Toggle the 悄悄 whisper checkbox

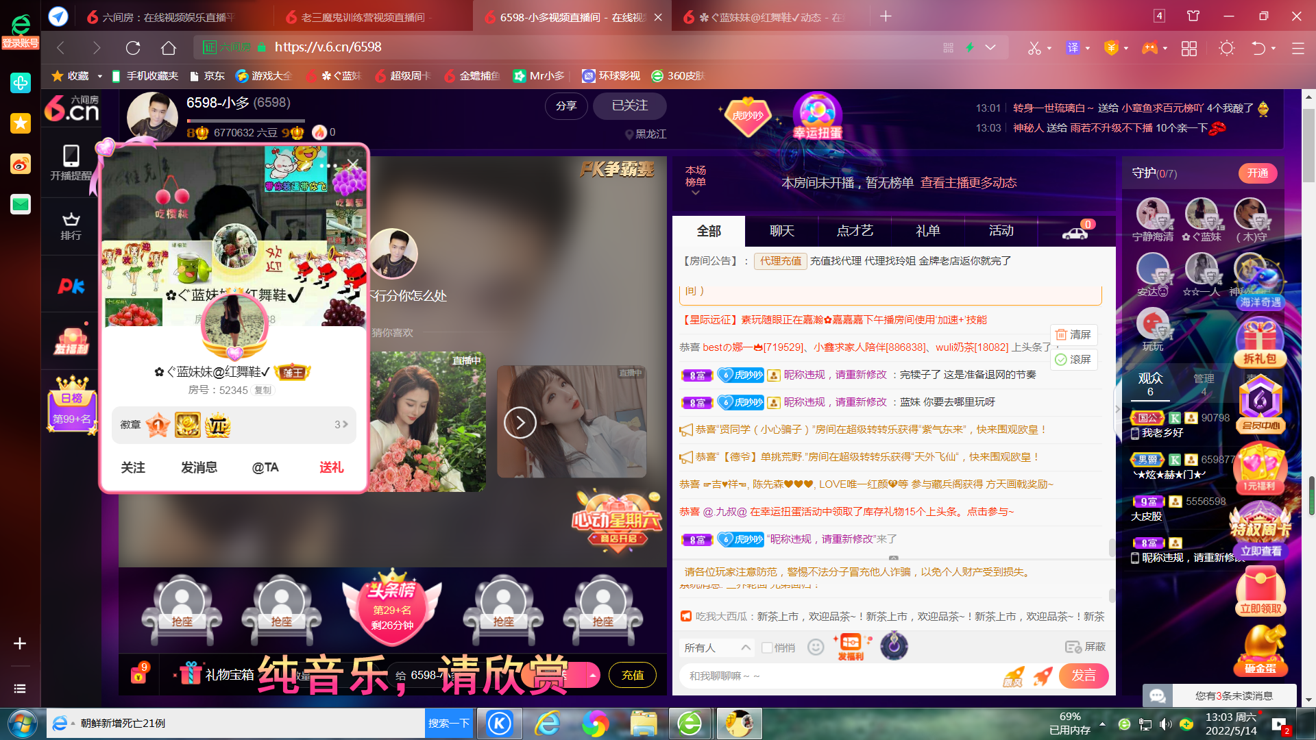tap(767, 647)
